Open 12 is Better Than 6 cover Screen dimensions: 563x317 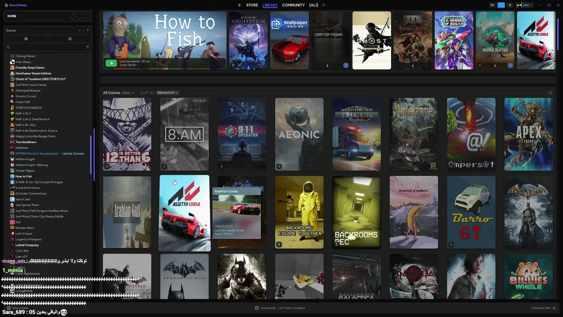[127, 134]
